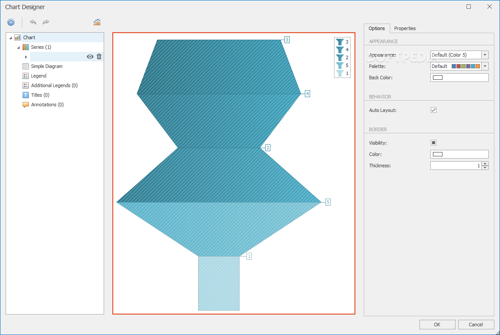The image size is (500, 335).
Task: Click the Default (Color 5) appearance field
Action: (x=456, y=55)
